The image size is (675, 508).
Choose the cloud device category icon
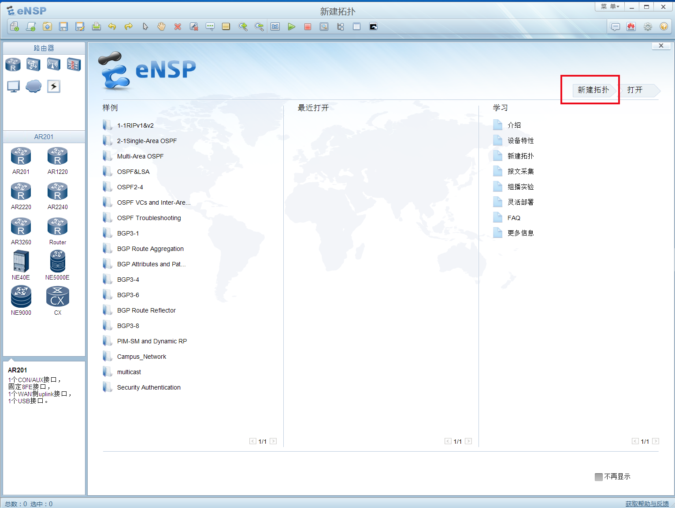33,86
